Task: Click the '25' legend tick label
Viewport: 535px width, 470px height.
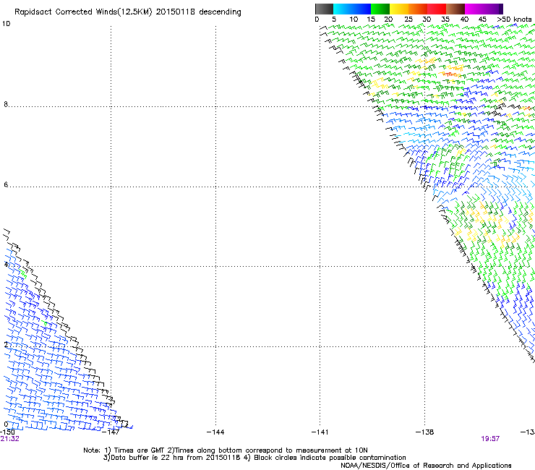Action: 408,20
